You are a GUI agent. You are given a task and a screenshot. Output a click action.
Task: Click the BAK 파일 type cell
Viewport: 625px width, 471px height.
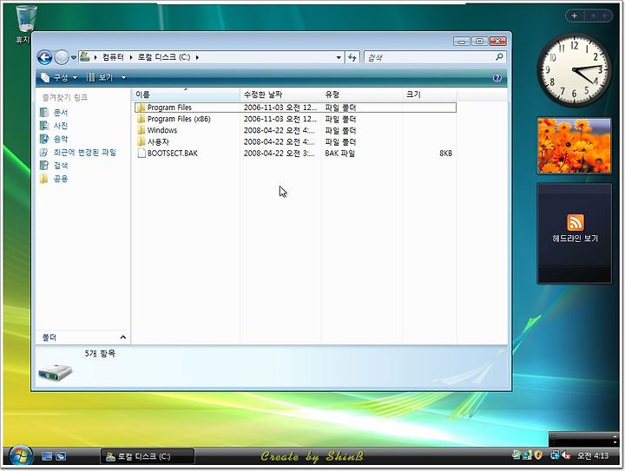(340, 154)
